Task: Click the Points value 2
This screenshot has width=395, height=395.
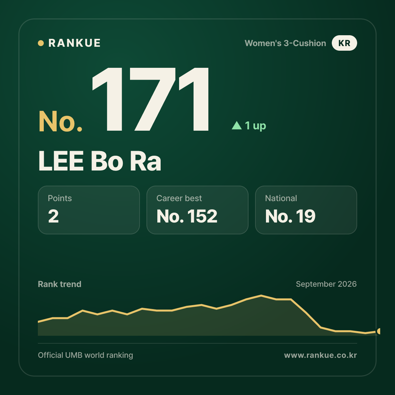Action: pyautogui.click(x=53, y=216)
